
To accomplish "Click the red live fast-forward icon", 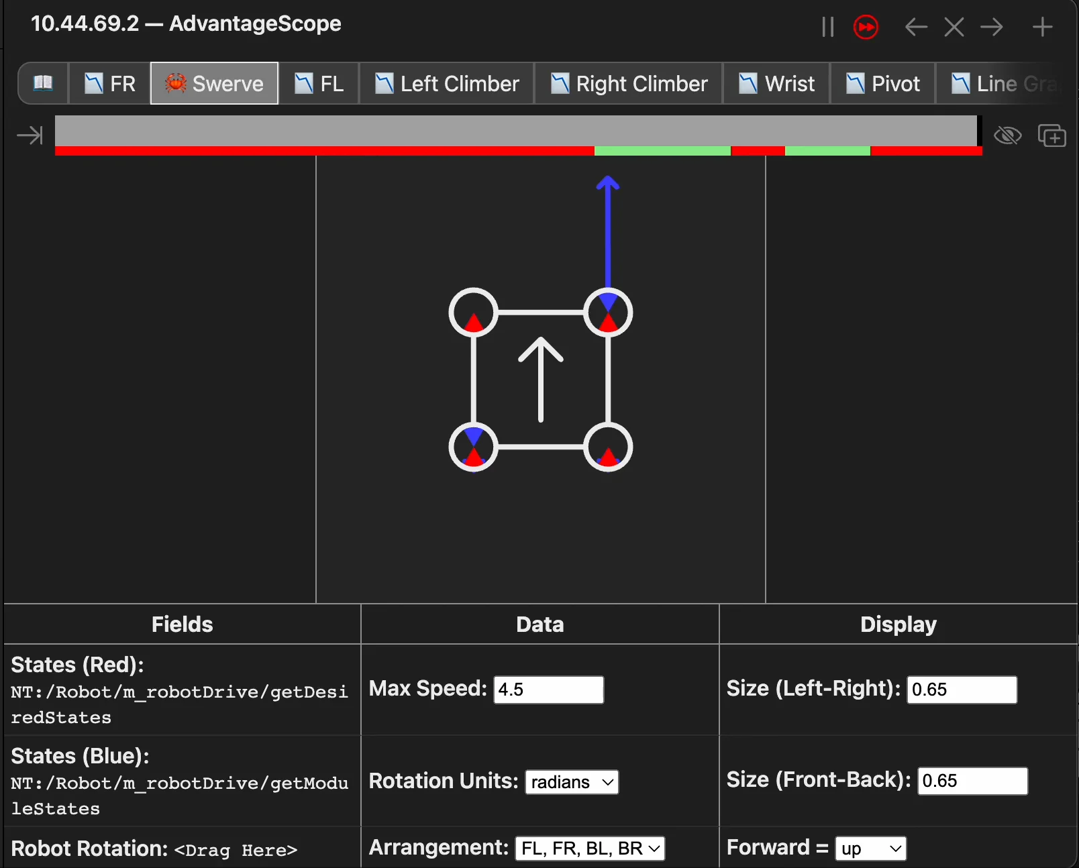I will 866,27.
